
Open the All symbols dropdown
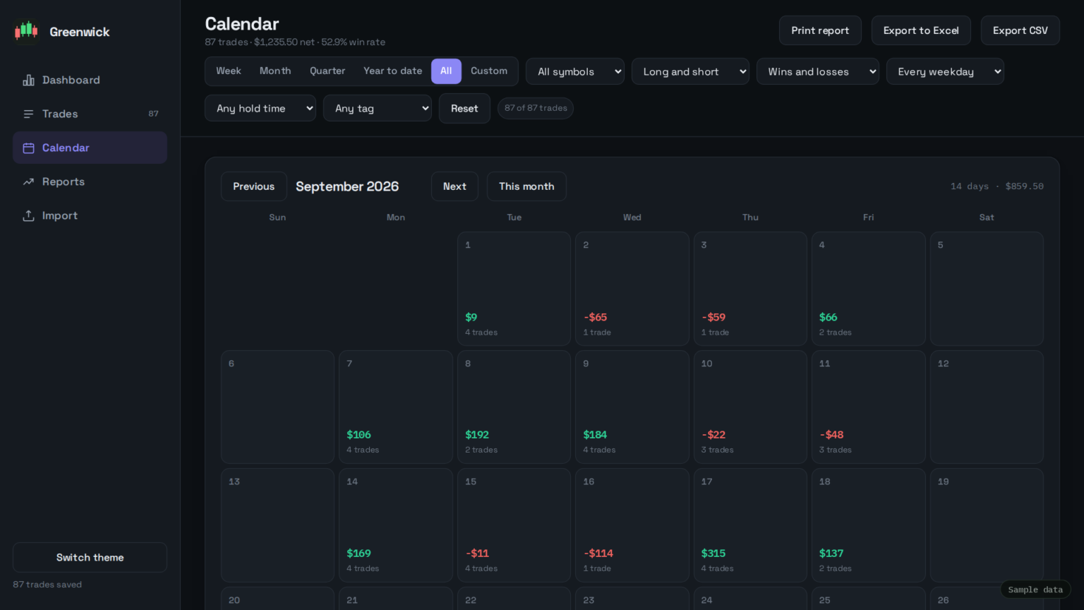(575, 71)
